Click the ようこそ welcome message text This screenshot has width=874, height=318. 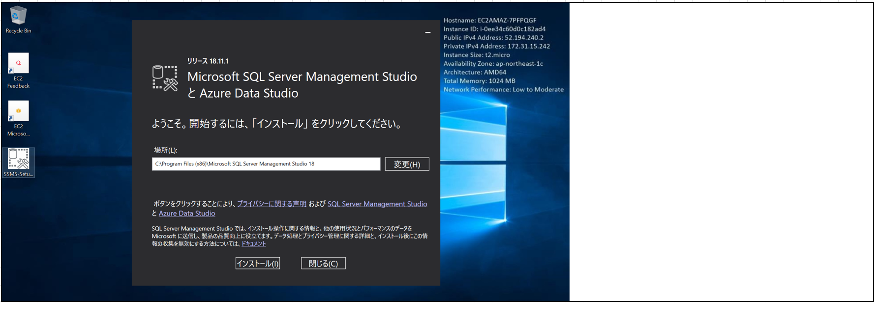276,124
